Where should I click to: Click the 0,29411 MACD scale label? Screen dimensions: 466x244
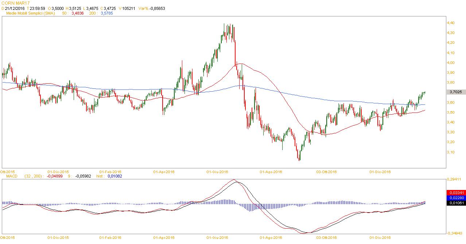[x=454, y=179]
